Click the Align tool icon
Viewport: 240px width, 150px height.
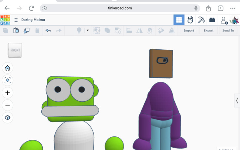pos(129,30)
